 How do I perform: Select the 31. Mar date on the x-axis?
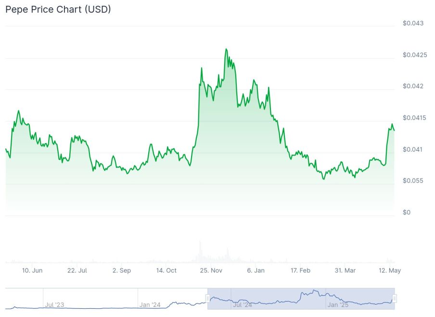point(345,270)
